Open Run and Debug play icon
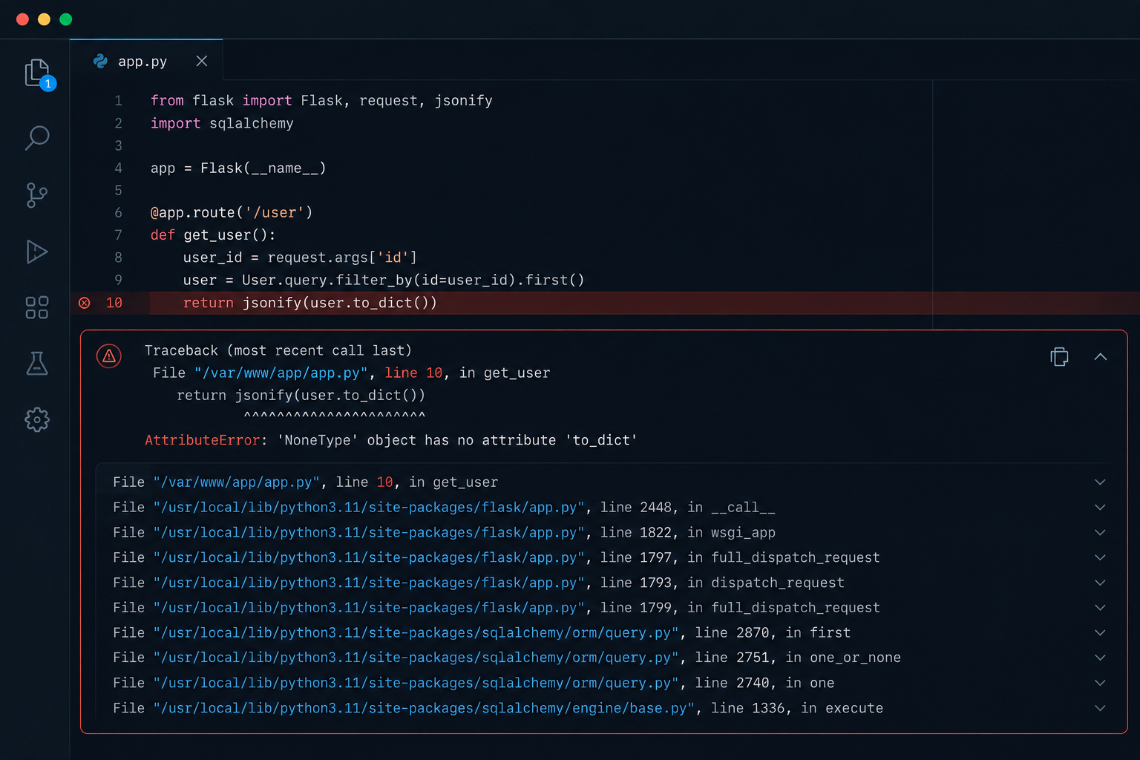 point(36,252)
